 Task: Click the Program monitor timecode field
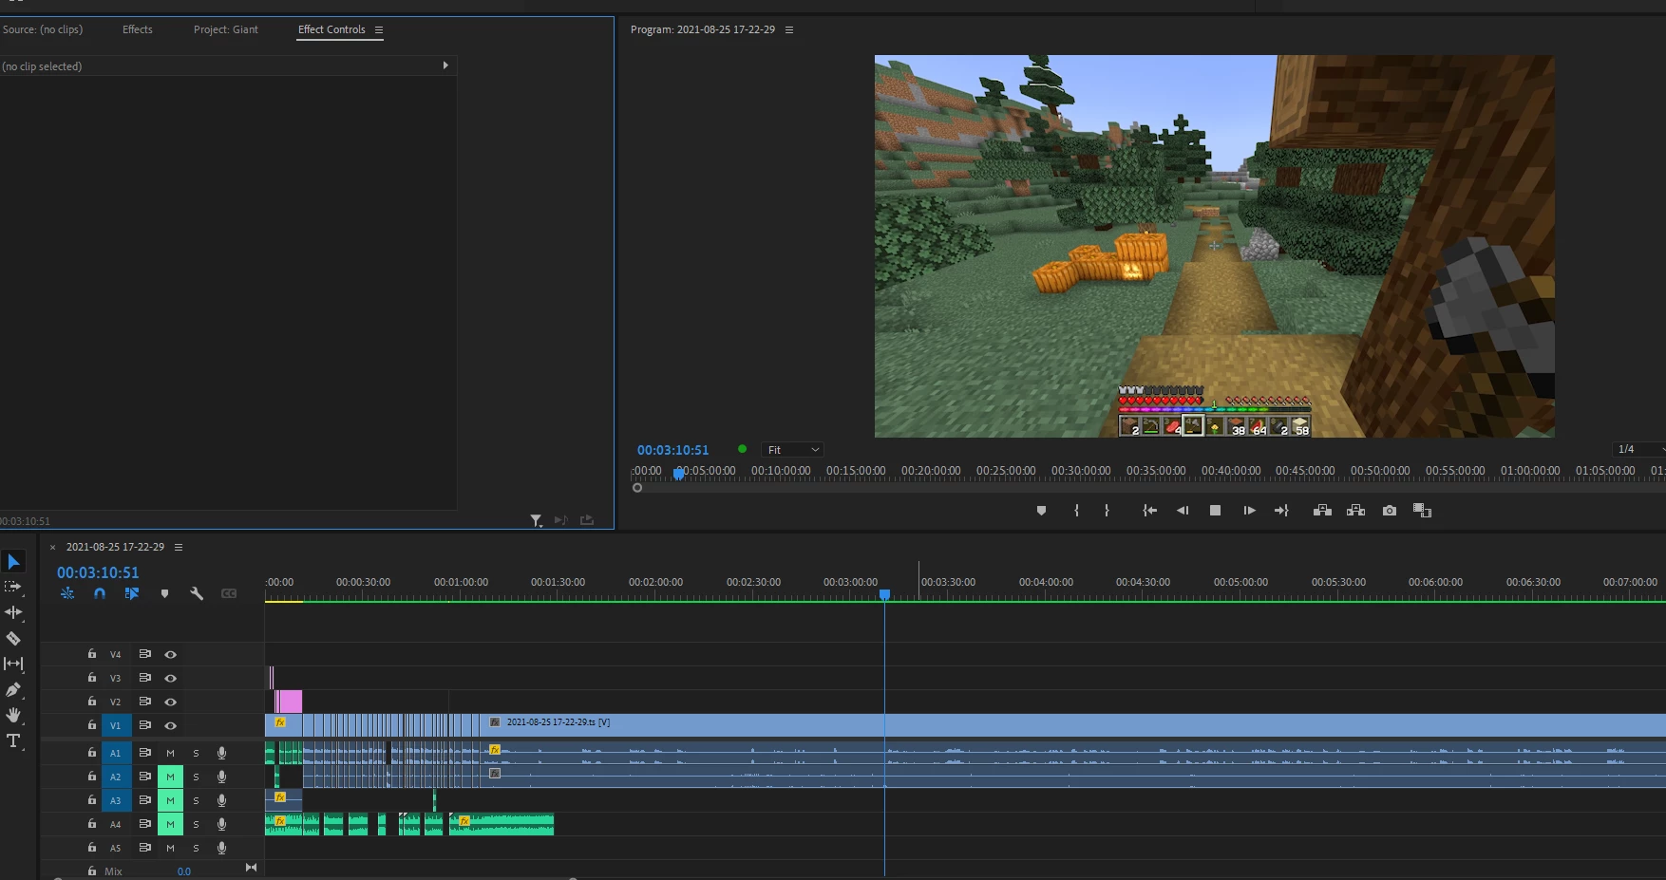673,450
